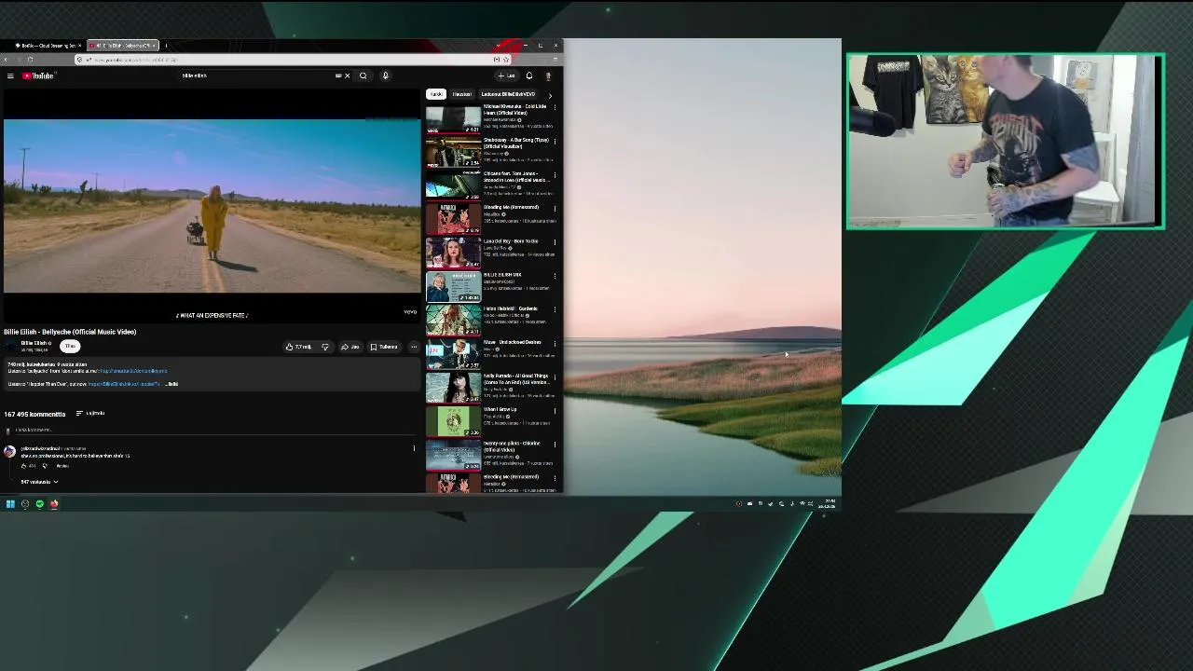Dislike the Bellyache video
This screenshot has width=1193, height=671.
point(325,347)
